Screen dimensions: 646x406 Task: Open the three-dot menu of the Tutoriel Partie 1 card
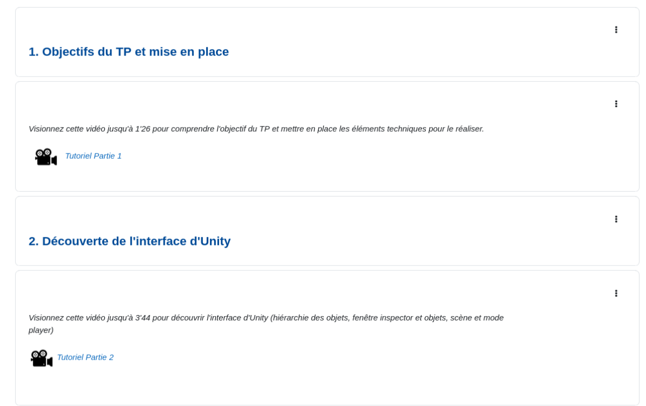(616, 104)
